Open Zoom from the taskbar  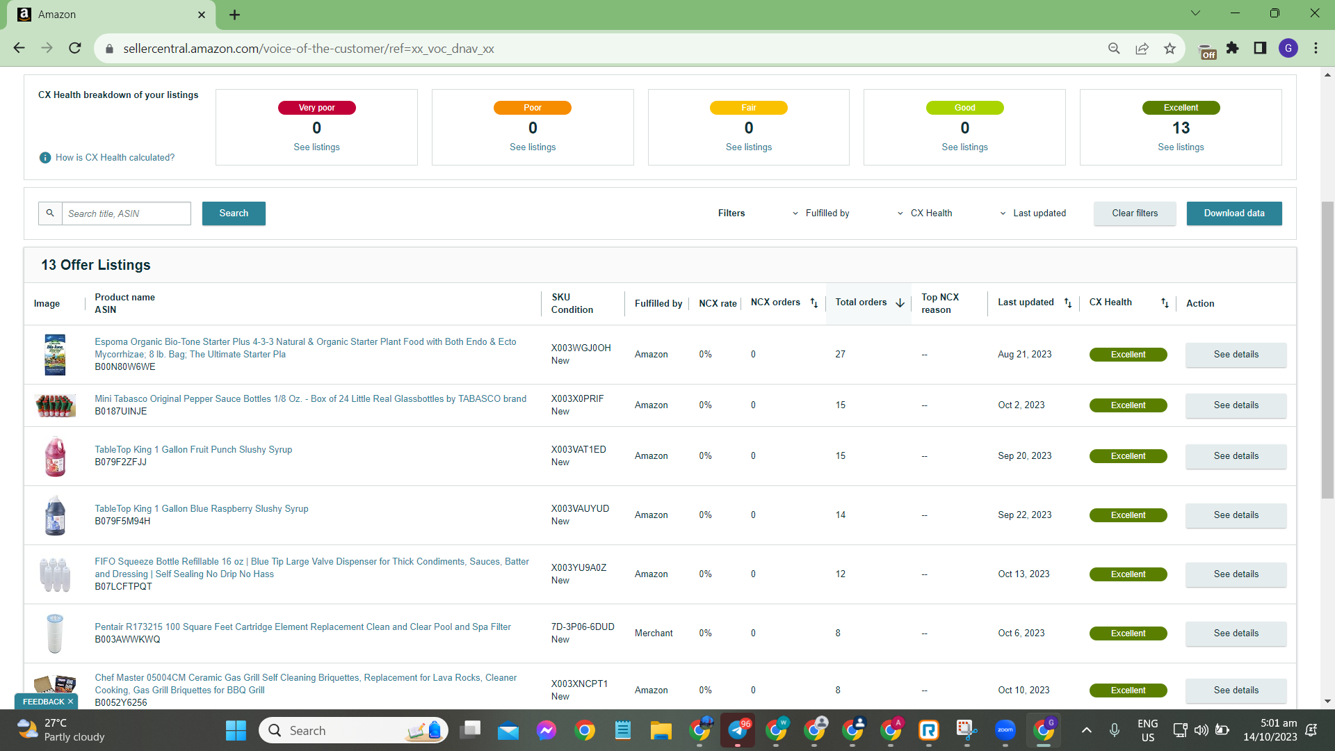click(x=1005, y=730)
